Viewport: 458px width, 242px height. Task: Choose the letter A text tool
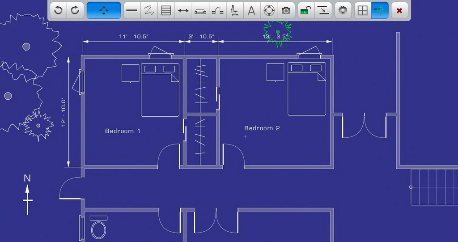click(251, 11)
